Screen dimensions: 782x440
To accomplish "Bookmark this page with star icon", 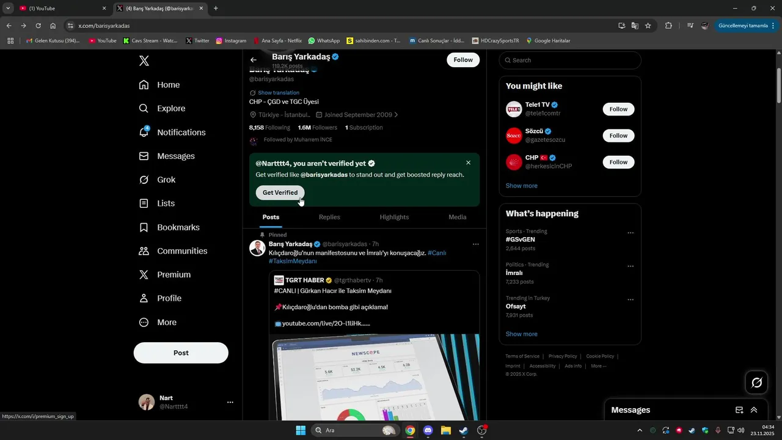I will click(648, 26).
